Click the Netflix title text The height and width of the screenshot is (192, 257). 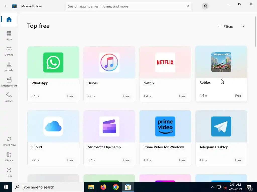[x=149, y=83]
